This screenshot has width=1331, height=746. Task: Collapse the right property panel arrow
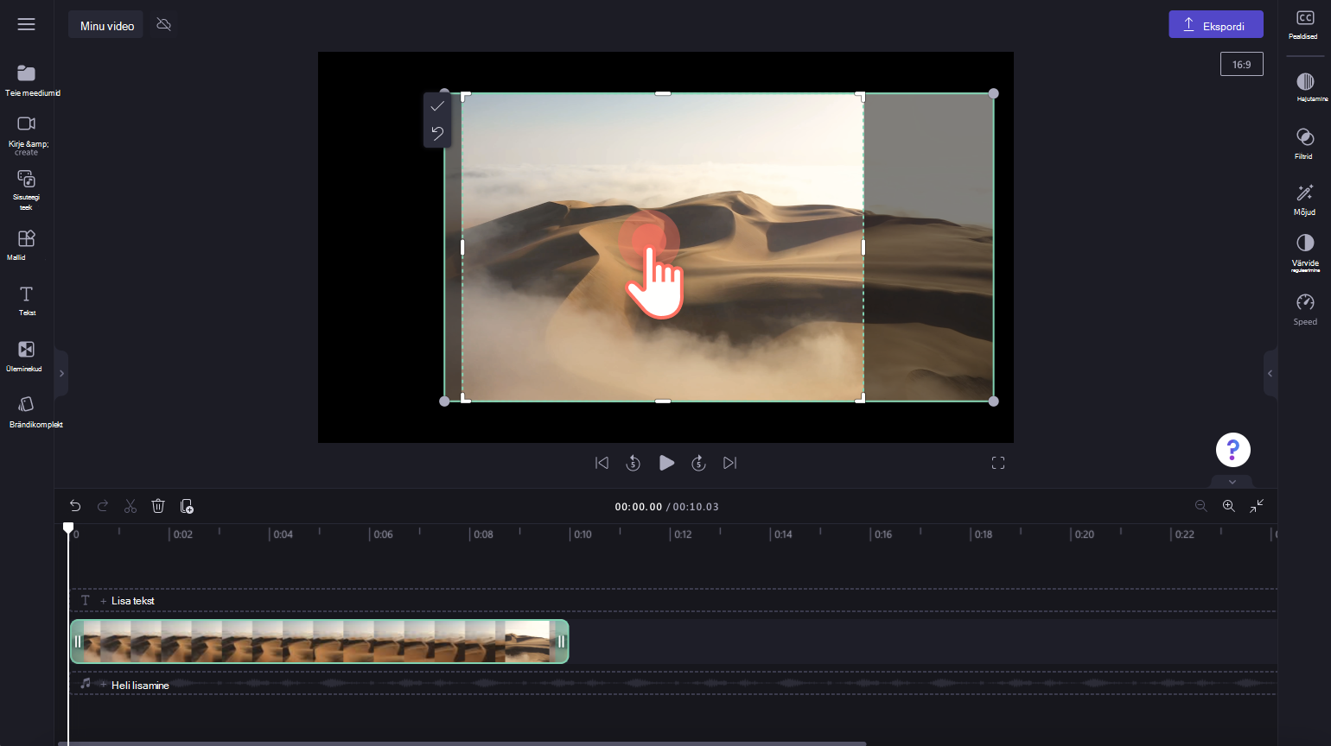click(1270, 373)
